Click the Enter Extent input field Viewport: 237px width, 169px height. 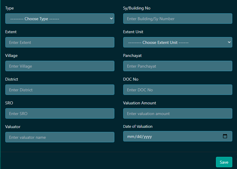[60, 42]
